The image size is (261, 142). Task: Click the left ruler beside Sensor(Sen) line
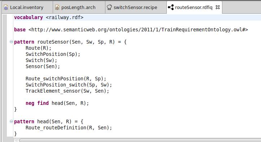point(4,67)
